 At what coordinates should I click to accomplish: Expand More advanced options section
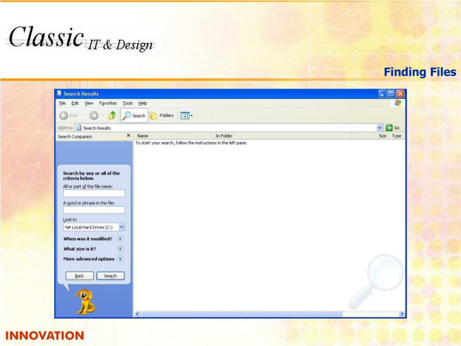(120, 259)
